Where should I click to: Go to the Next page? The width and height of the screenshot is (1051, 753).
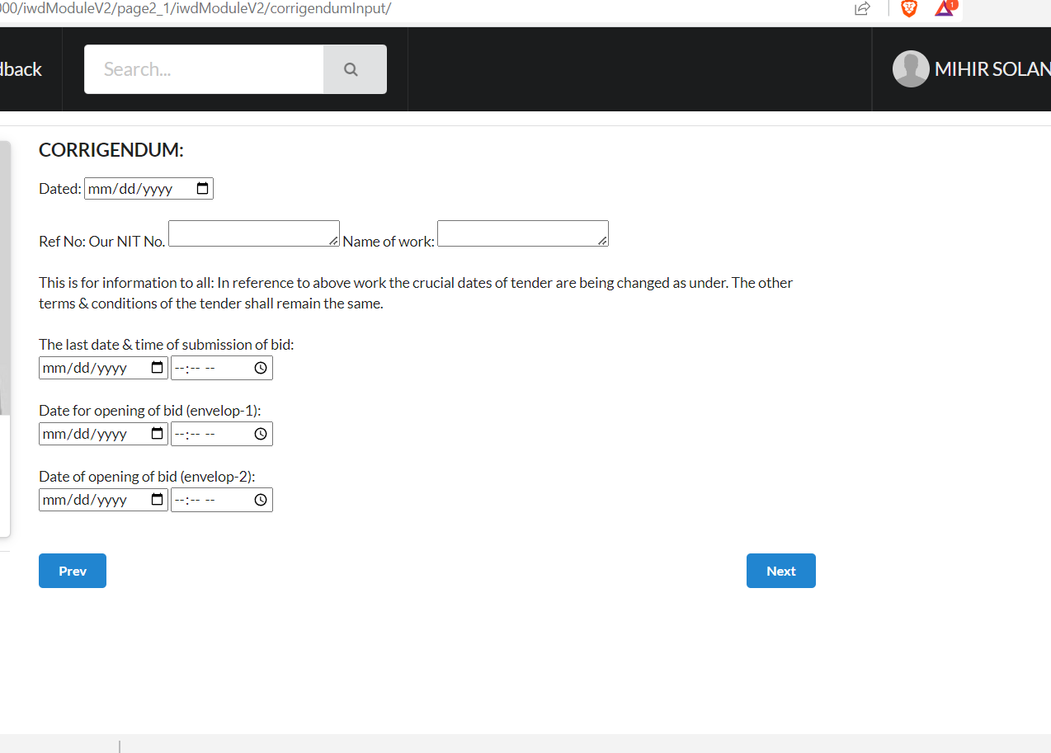click(781, 571)
